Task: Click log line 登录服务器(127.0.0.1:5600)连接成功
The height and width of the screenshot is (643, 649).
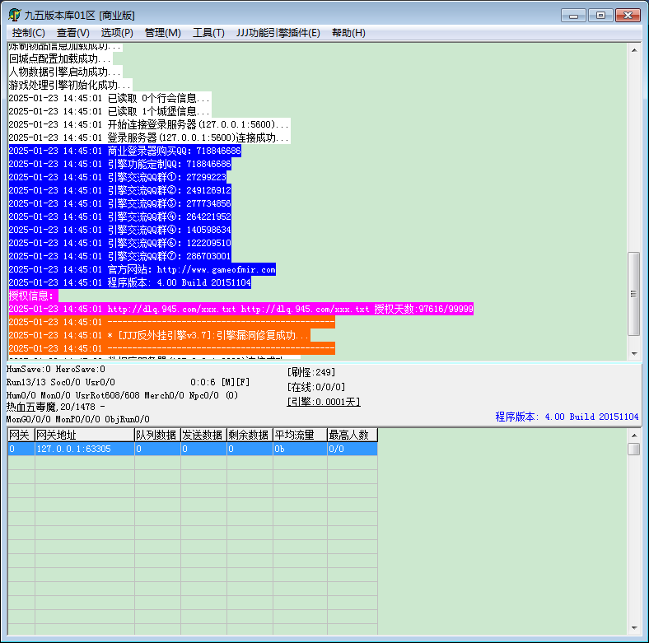Action: [x=149, y=137]
